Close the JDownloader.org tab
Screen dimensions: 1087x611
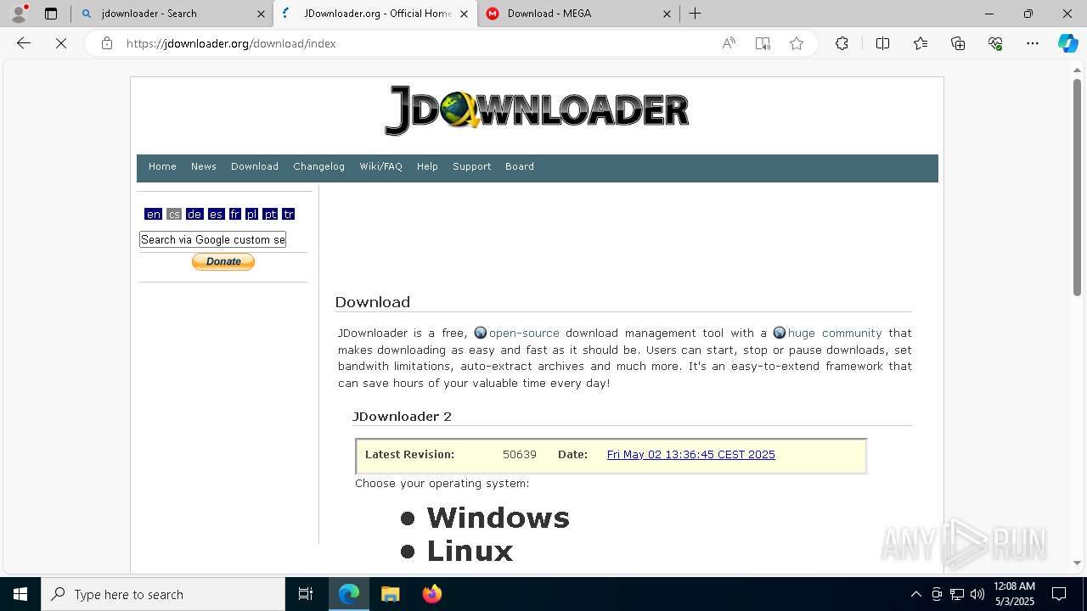(x=464, y=14)
